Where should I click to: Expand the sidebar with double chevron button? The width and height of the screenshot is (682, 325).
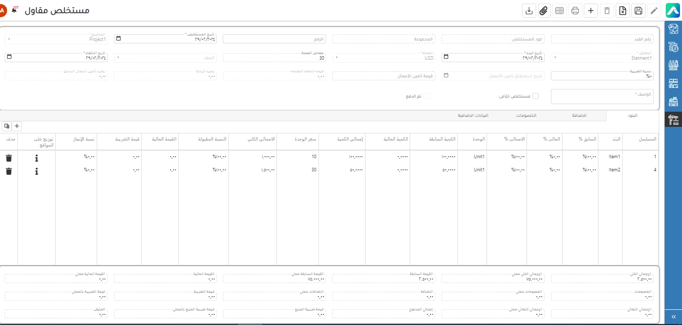coord(673,316)
